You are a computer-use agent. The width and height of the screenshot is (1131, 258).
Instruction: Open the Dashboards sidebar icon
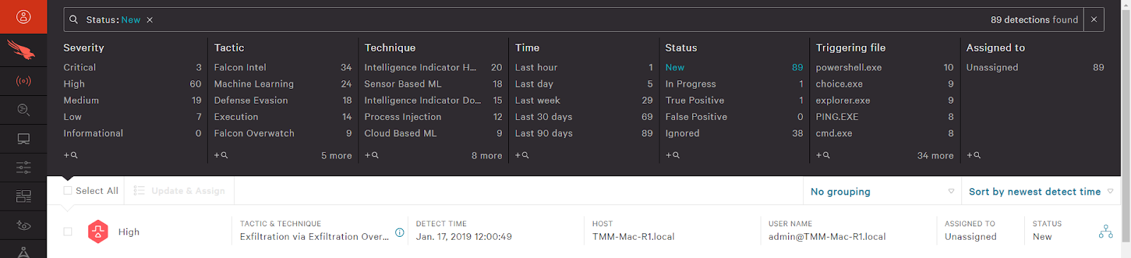[x=23, y=197]
